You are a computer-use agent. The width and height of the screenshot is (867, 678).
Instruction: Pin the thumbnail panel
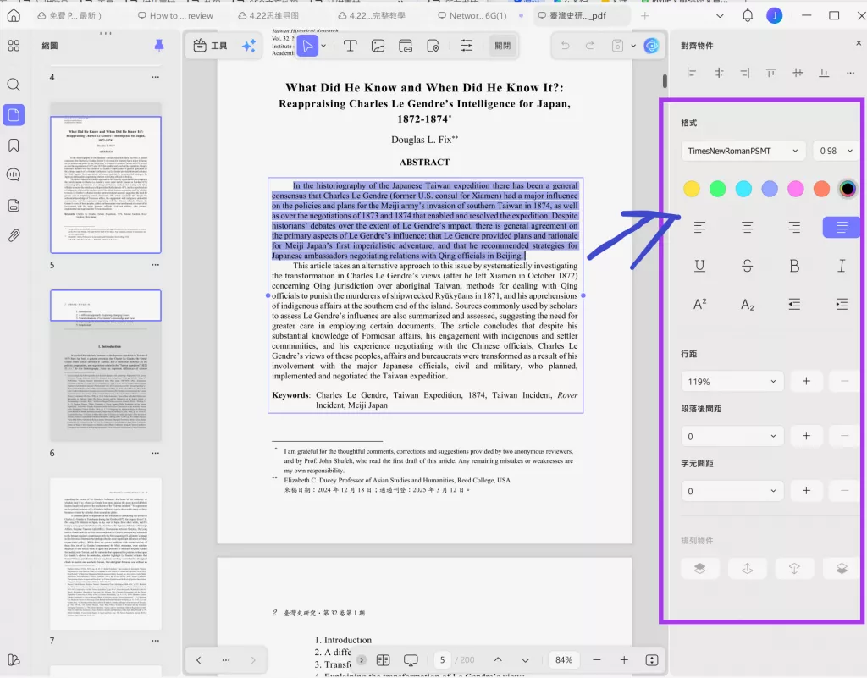coord(158,46)
